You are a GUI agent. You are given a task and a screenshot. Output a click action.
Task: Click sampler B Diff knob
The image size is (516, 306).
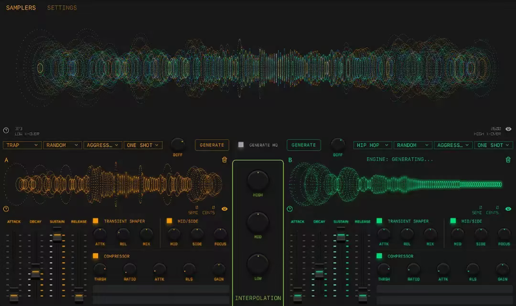click(x=337, y=144)
